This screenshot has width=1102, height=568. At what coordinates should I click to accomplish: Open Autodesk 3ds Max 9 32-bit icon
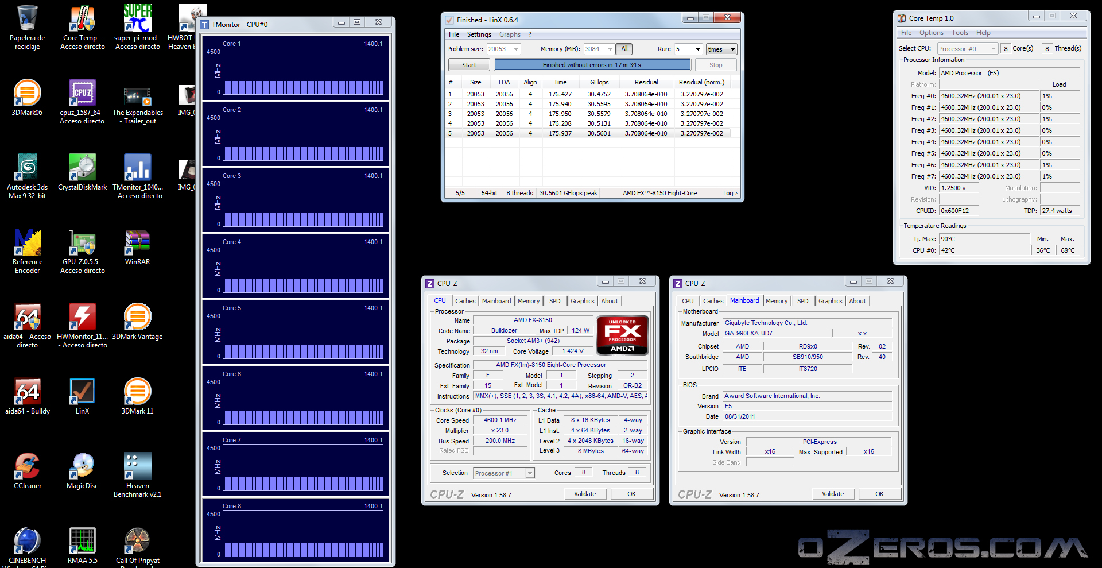(x=27, y=176)
